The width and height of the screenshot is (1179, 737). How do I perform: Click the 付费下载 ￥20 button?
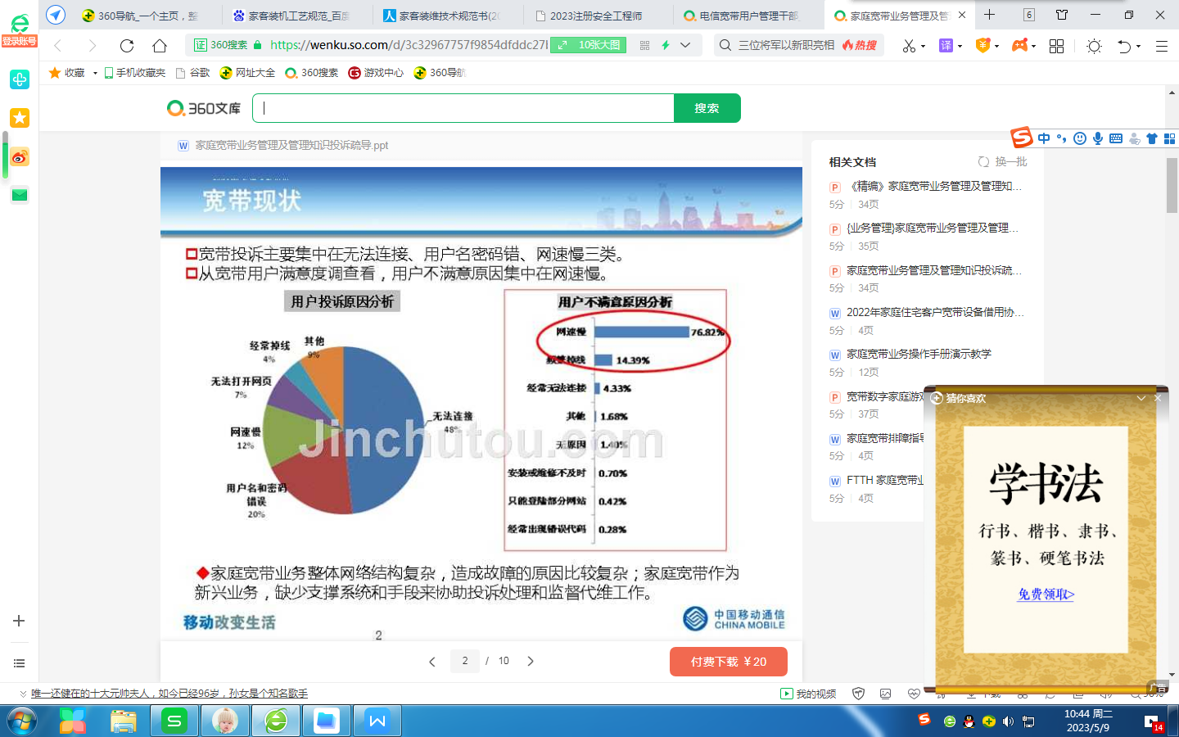[x=728, y=662]
